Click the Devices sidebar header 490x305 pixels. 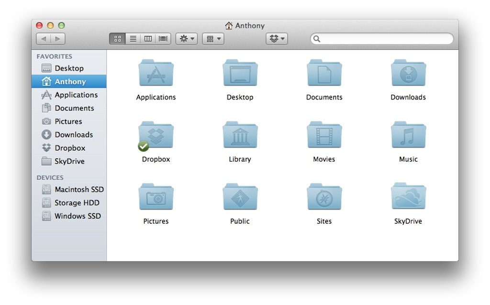(x=50, y=178)
